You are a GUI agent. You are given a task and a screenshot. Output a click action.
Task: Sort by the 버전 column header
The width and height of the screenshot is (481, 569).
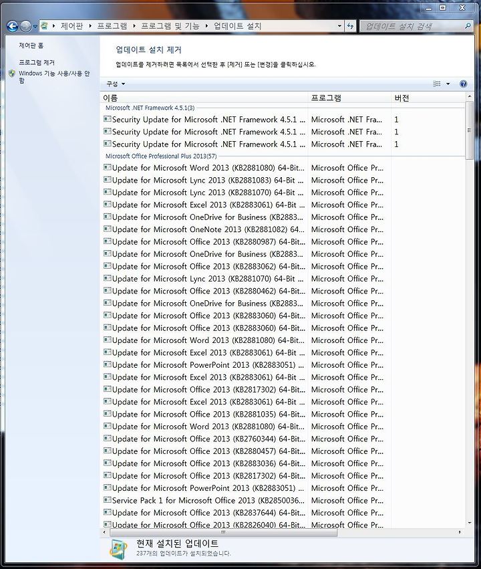coord(428,98)
